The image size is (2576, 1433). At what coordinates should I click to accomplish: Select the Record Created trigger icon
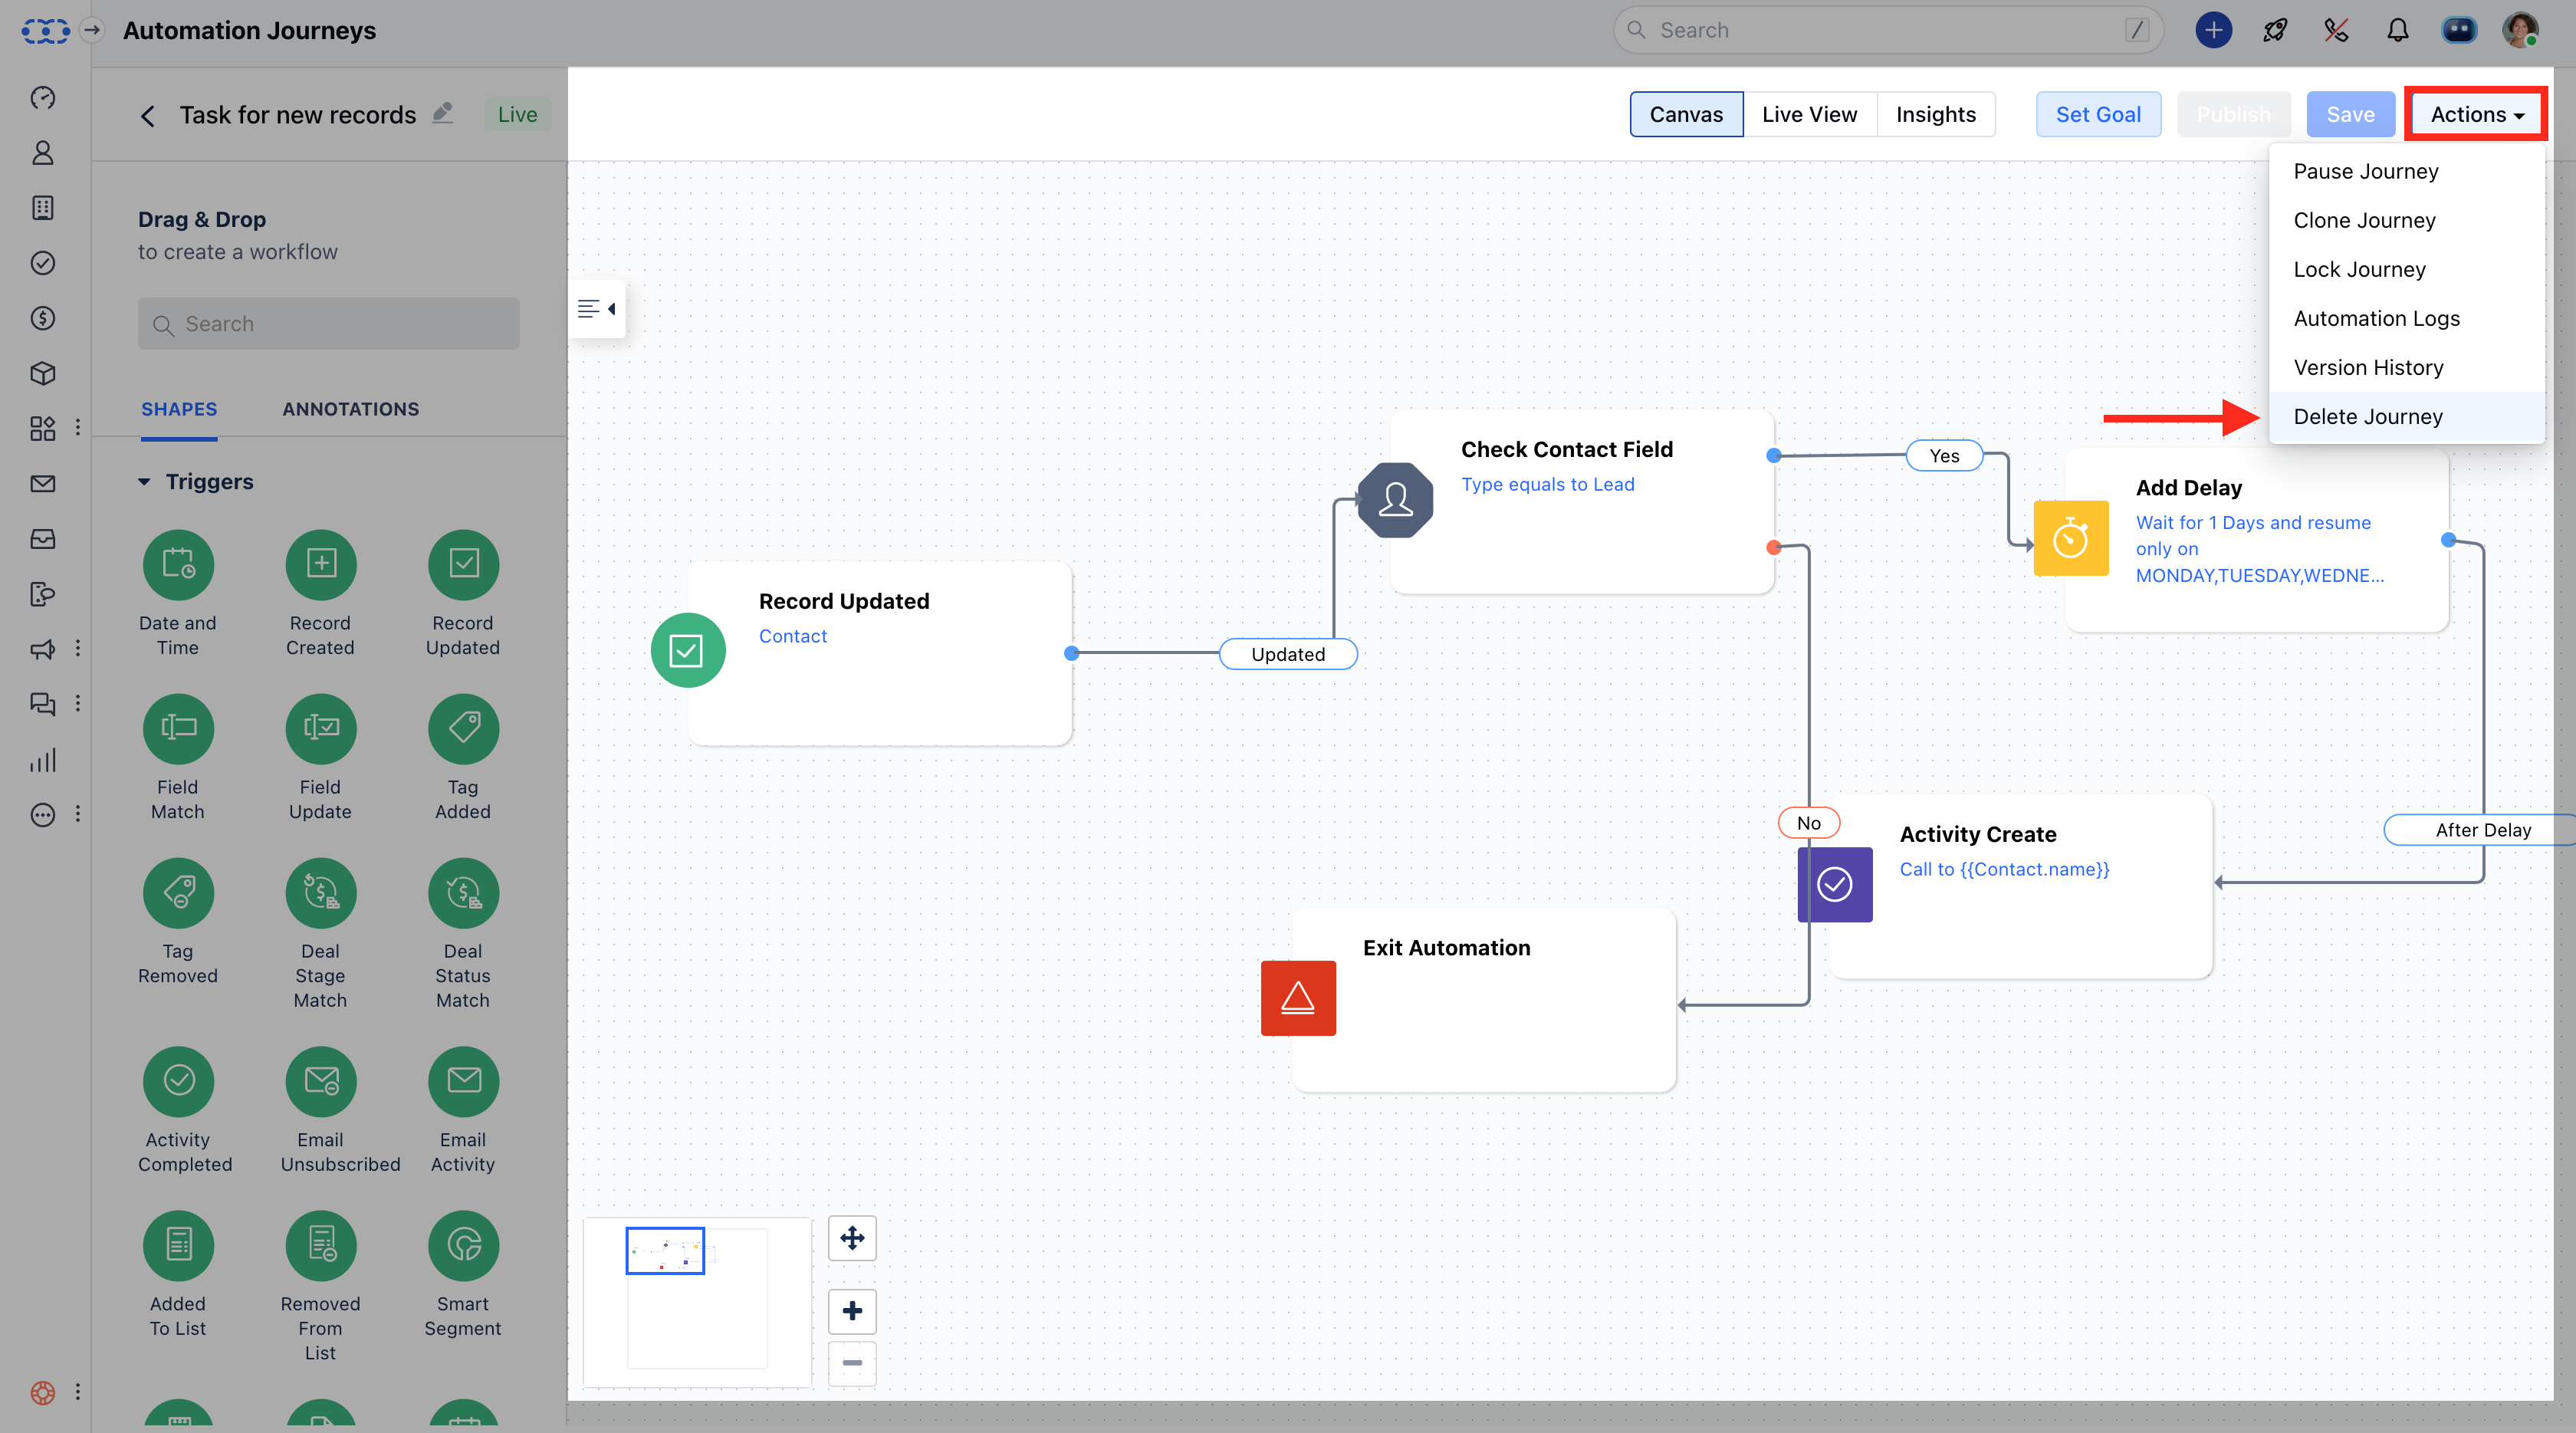tap(321, 565)
